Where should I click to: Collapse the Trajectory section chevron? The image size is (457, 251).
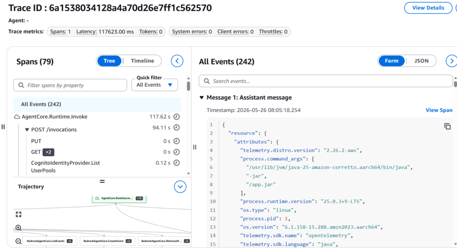click(x=180, y=187)
